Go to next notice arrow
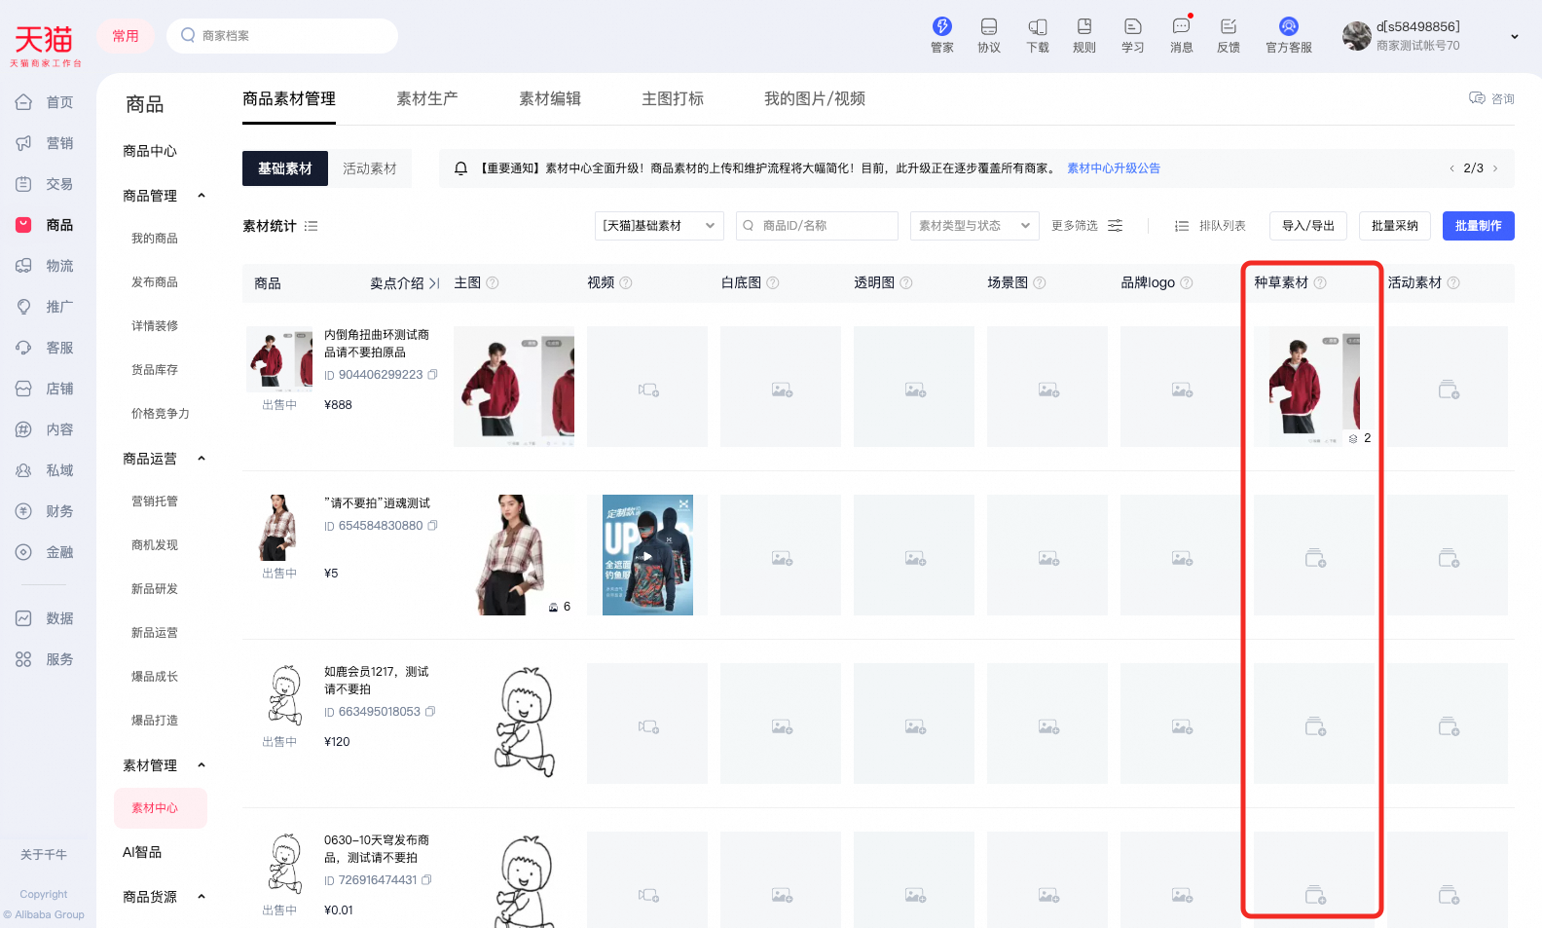This screenshot has width=1542, height=928. (1495, 168)
